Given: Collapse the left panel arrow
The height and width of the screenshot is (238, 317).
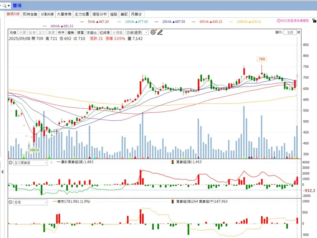Looking at the screenshot, I should click(2, 172).
